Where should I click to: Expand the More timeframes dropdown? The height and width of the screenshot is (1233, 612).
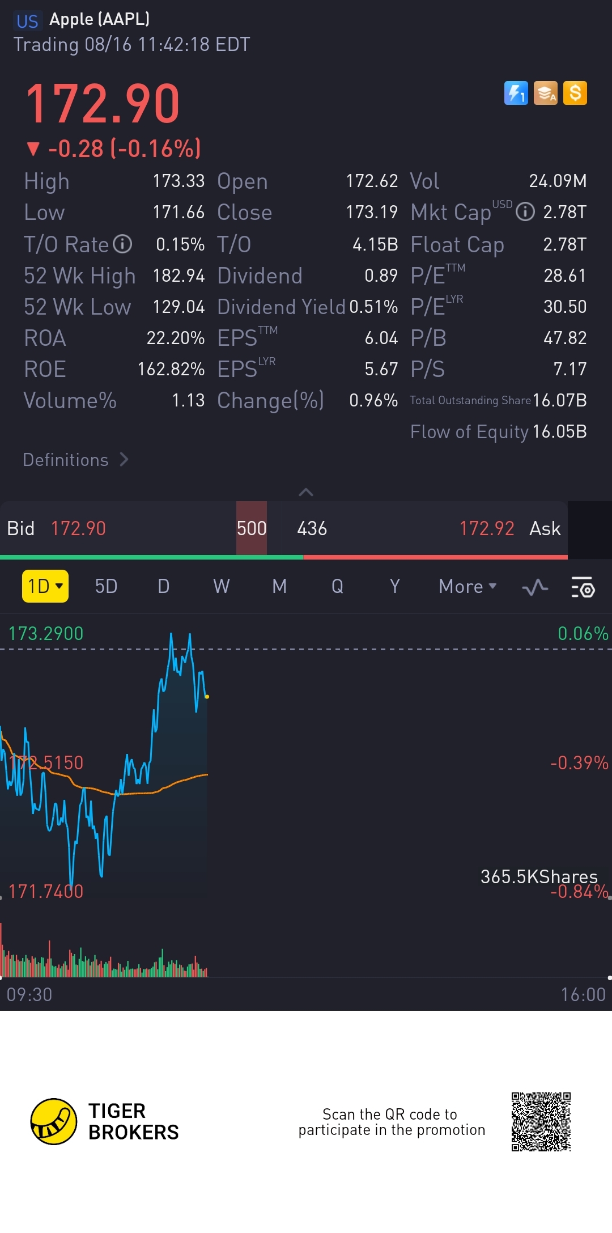click(467, 586)
